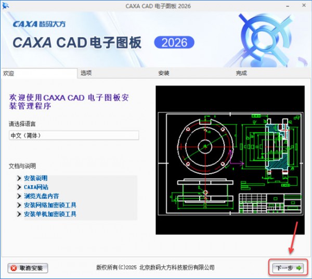Click the CAD drawing preview image
The width and height of the screenshot is (312, 279).
[x=230, y=160]
